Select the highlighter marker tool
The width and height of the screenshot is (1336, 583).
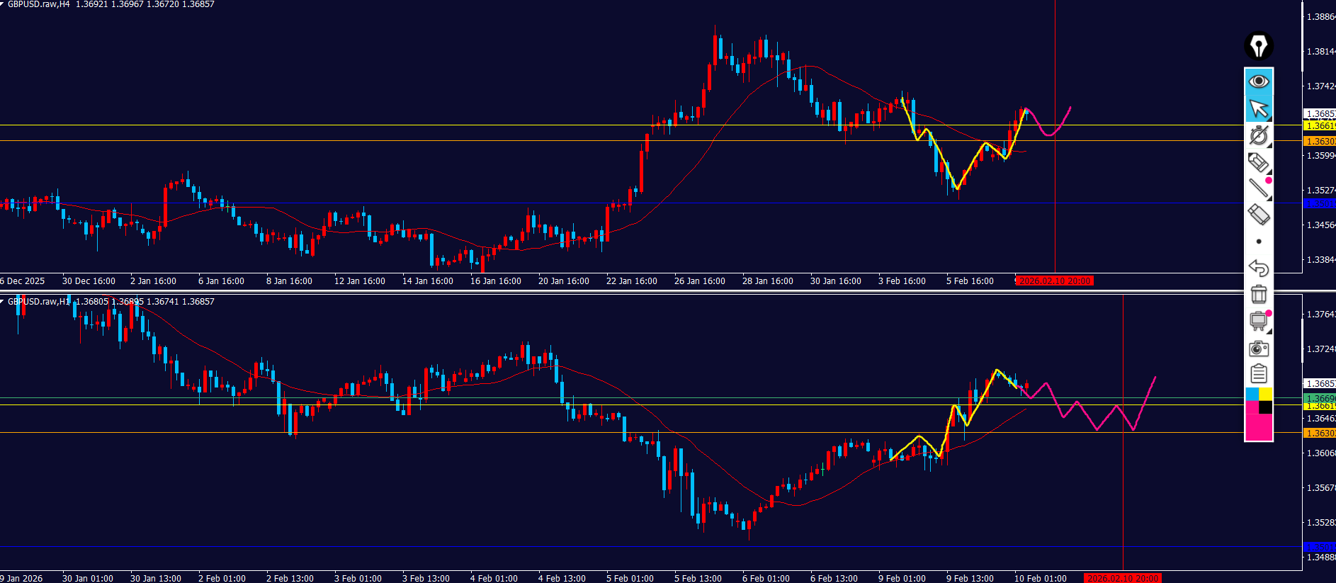tap(1258, 162)
